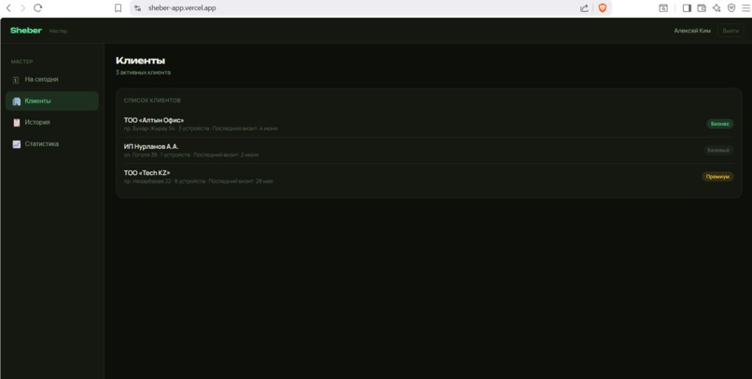Launch the Leo AI sparkle icon

tap(717, 8)
